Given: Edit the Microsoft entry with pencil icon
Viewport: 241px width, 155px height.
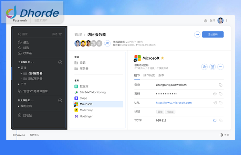Looking at the screenshot, I should pos(212,67).
